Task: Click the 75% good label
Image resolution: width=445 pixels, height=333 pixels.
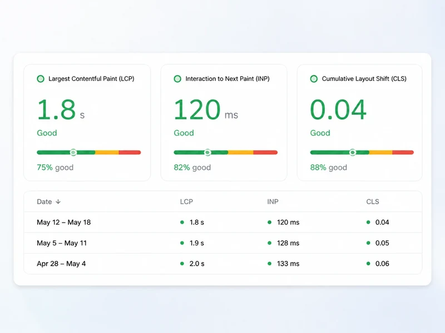Action: pyautogui.click(x=55, y=168)
